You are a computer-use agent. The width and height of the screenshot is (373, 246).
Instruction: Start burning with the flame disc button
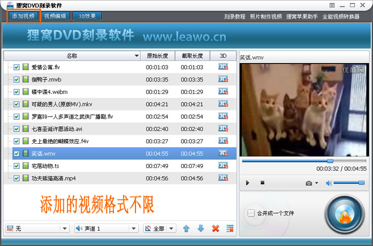pos(344,214)
